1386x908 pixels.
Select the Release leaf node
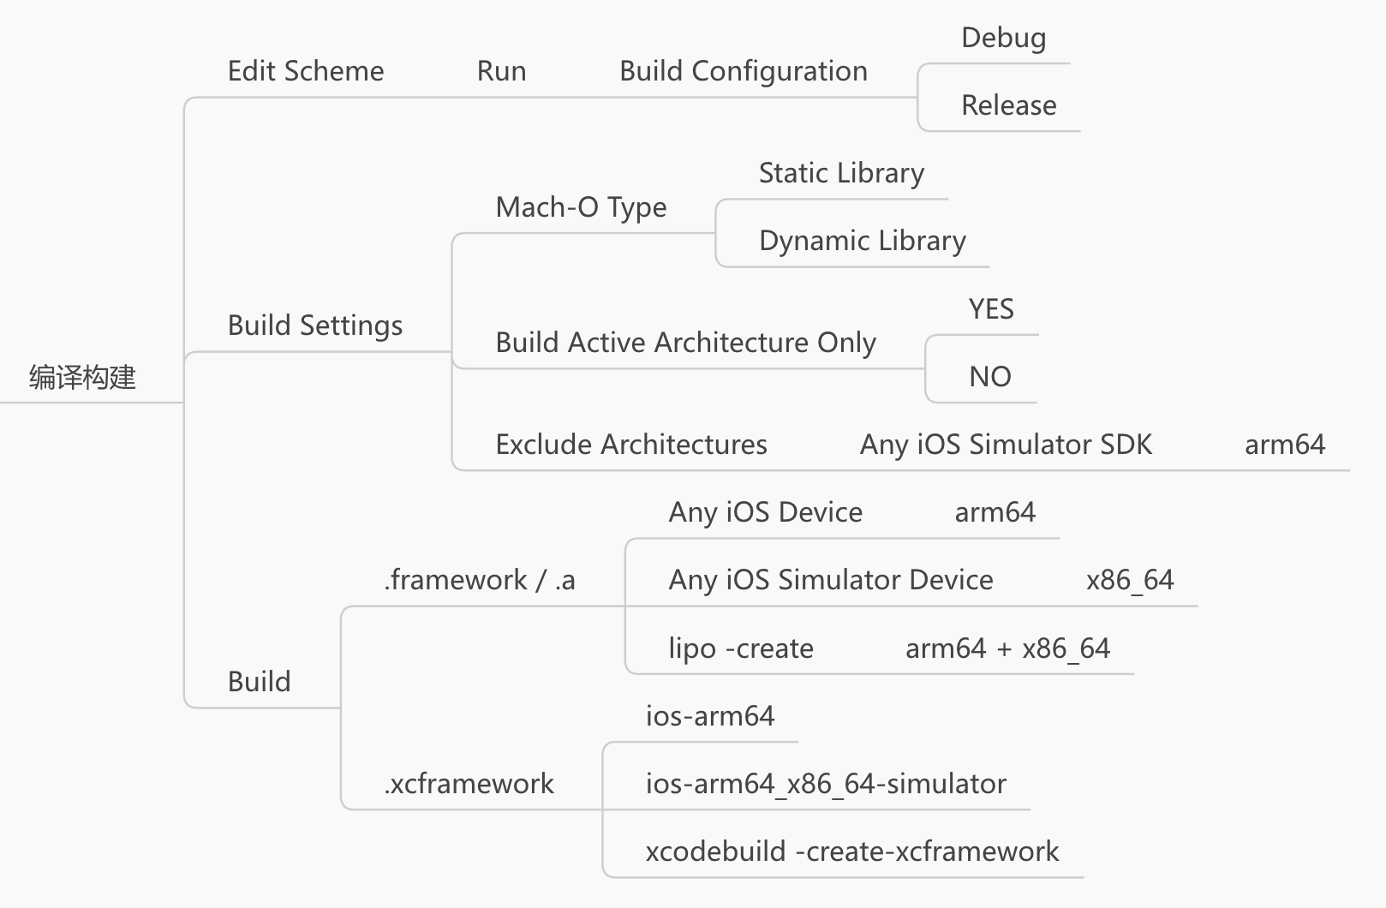coord(1008,105)
